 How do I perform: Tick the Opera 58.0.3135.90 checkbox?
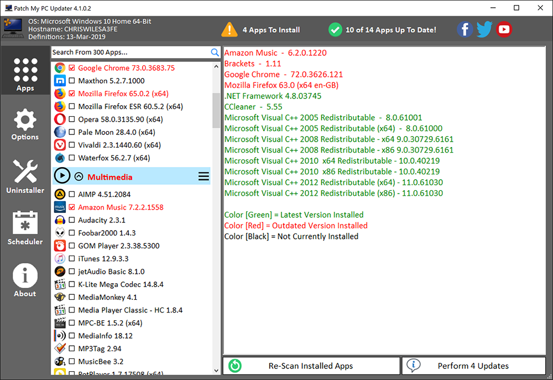[72, 119]
